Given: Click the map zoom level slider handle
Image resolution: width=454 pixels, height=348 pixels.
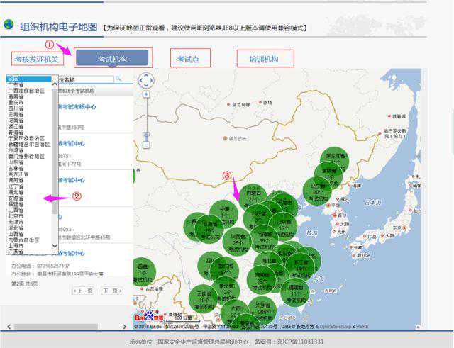Looking at the screenshot, I should (145, 133).
